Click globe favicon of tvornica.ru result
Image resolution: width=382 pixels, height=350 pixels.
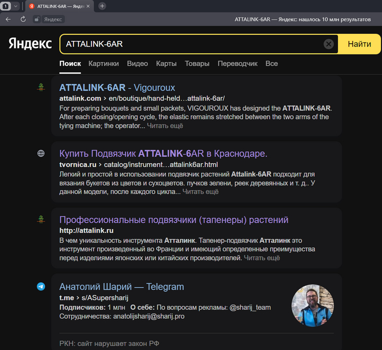pos(41,153)
